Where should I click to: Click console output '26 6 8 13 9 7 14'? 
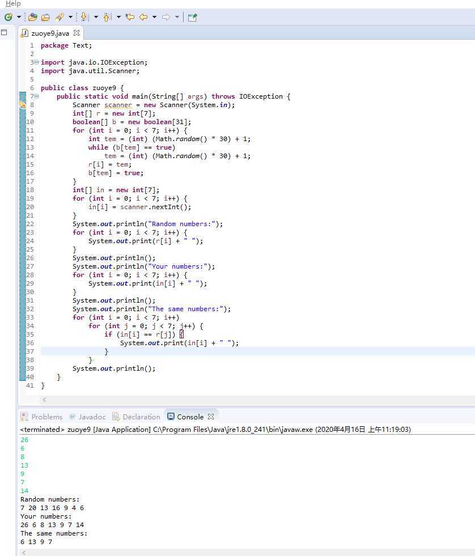(52, 525)
